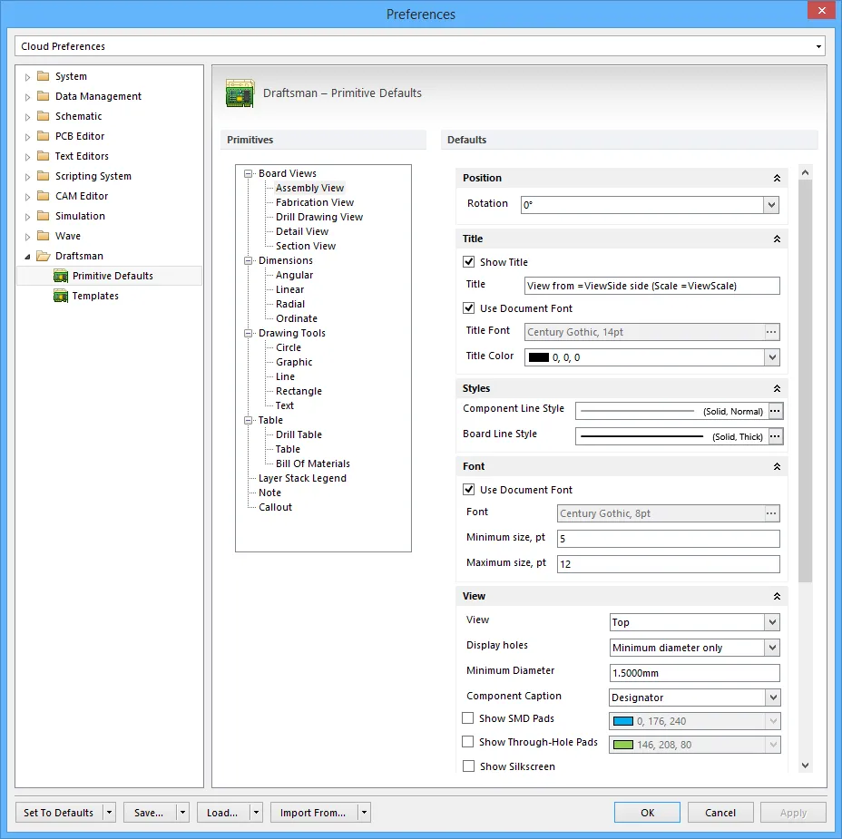Click the CAM Editor folder icon

pos(43,196)
